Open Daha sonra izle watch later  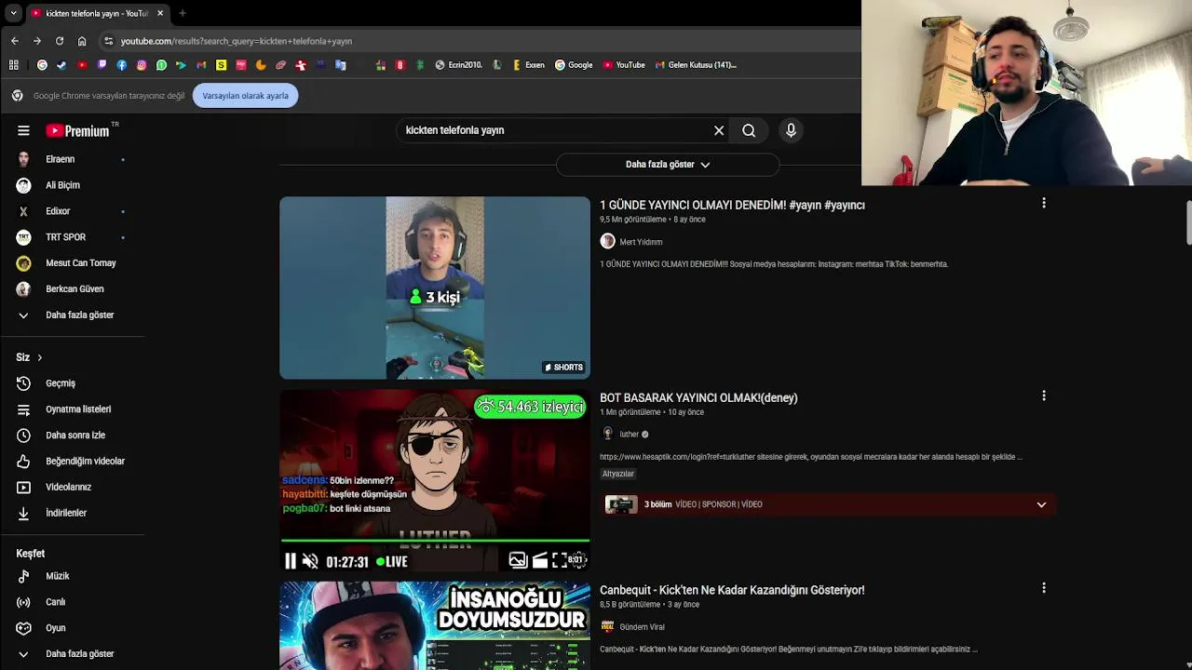click(74, 435)
